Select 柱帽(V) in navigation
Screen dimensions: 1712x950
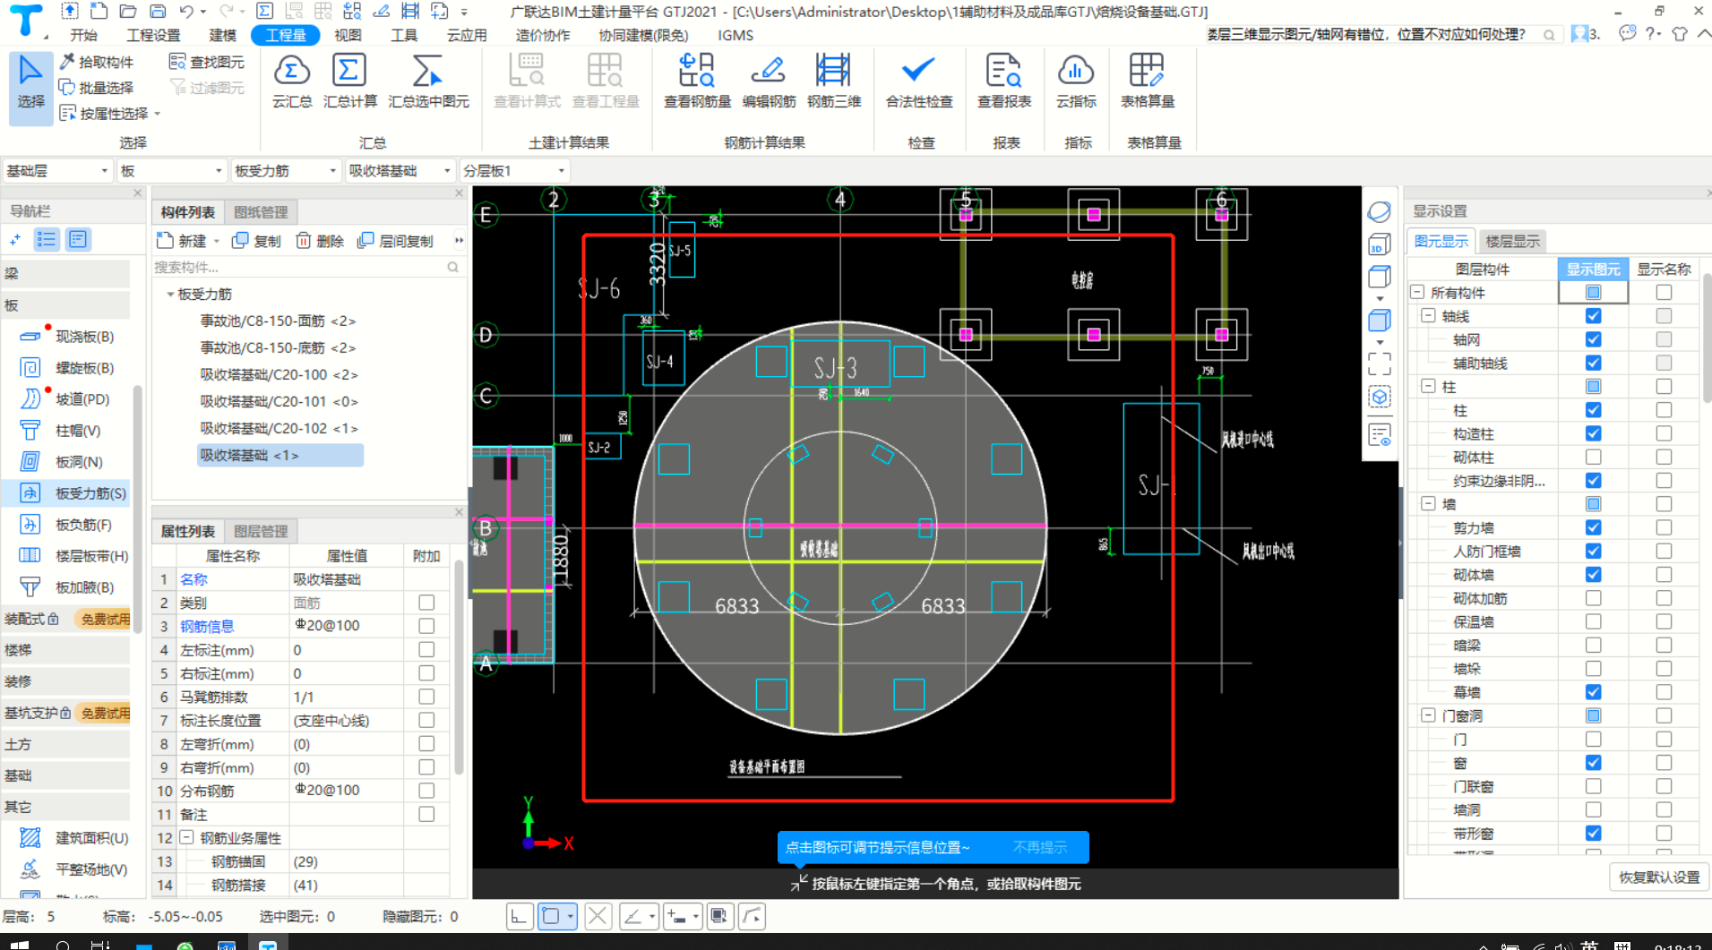coord(61,431)
